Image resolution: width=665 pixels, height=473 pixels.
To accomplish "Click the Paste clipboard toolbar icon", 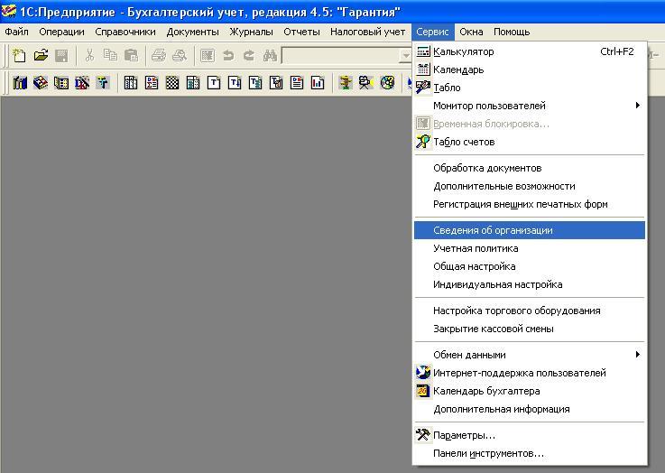I will click(x=131, y=56).
